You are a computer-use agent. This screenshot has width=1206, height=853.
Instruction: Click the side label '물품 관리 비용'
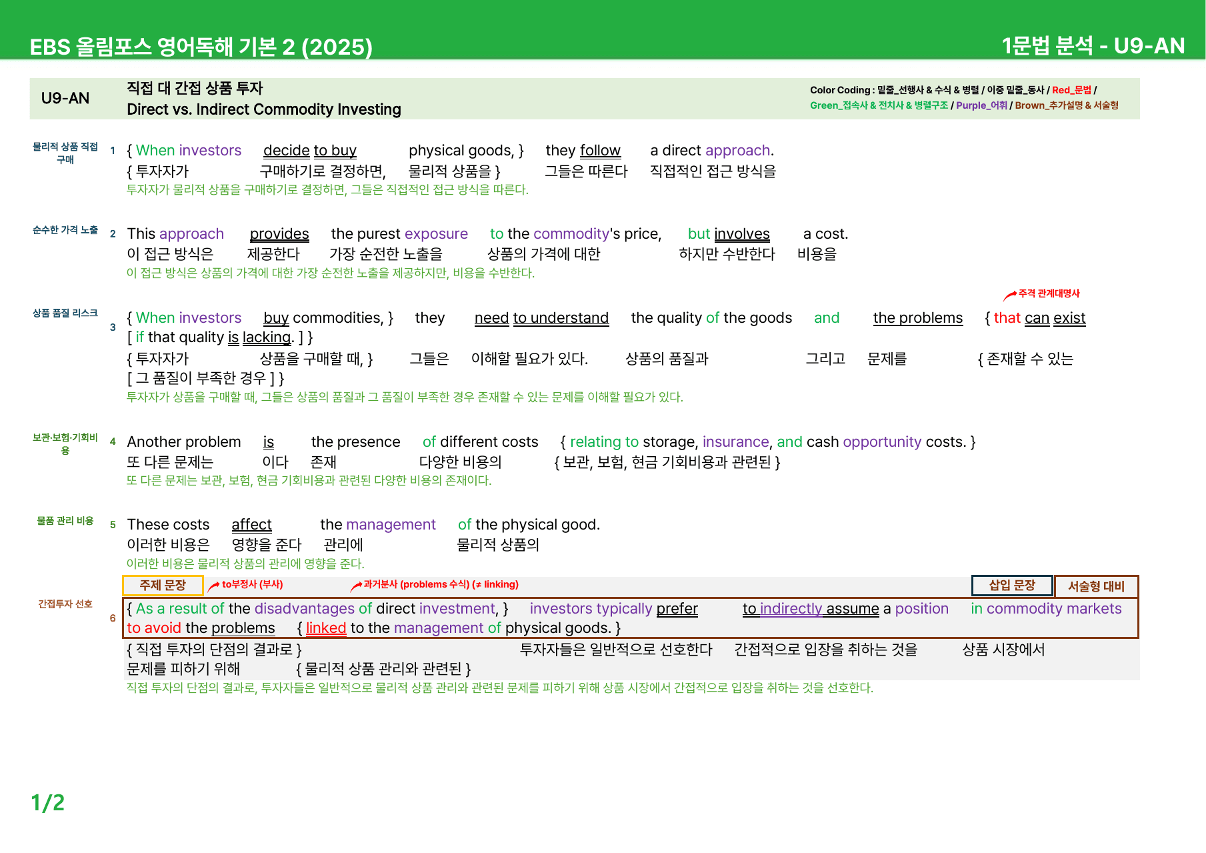click(x=65, y=521)
